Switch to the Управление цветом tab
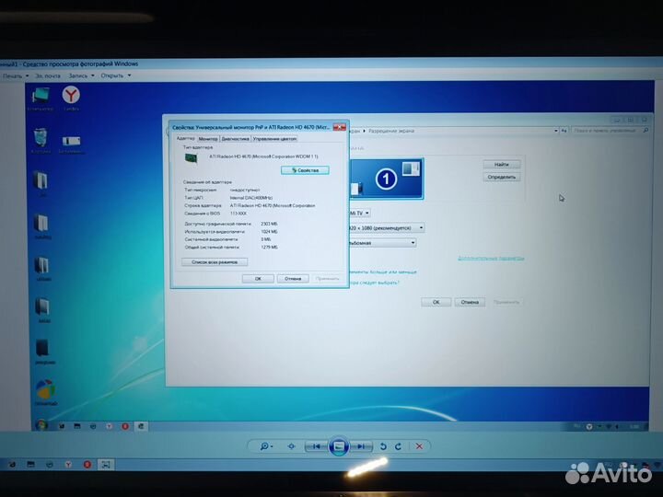 [274, 139]
